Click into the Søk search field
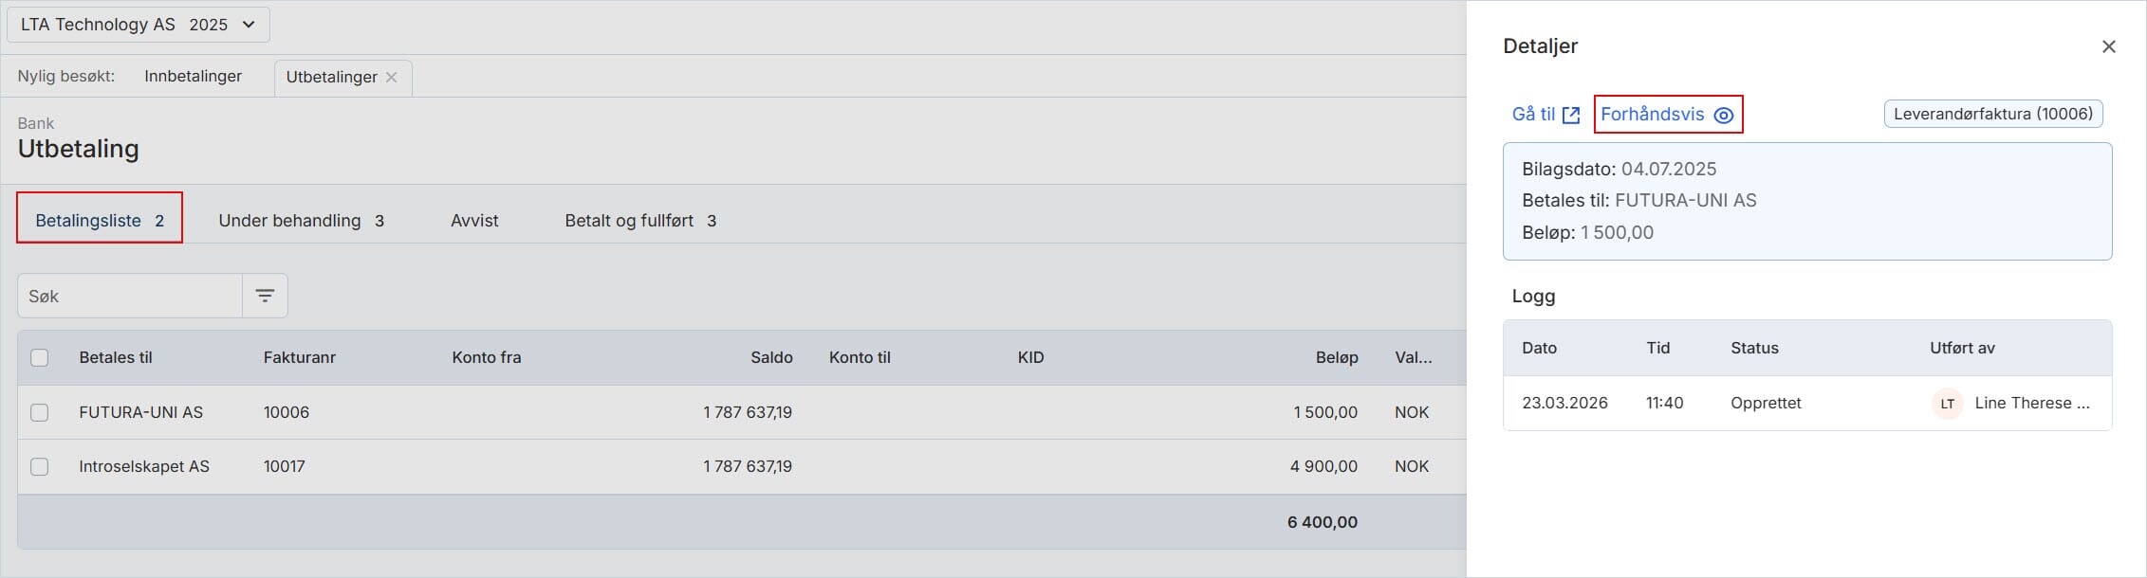Screen dimensions: 2147x578 click(130, 297)
